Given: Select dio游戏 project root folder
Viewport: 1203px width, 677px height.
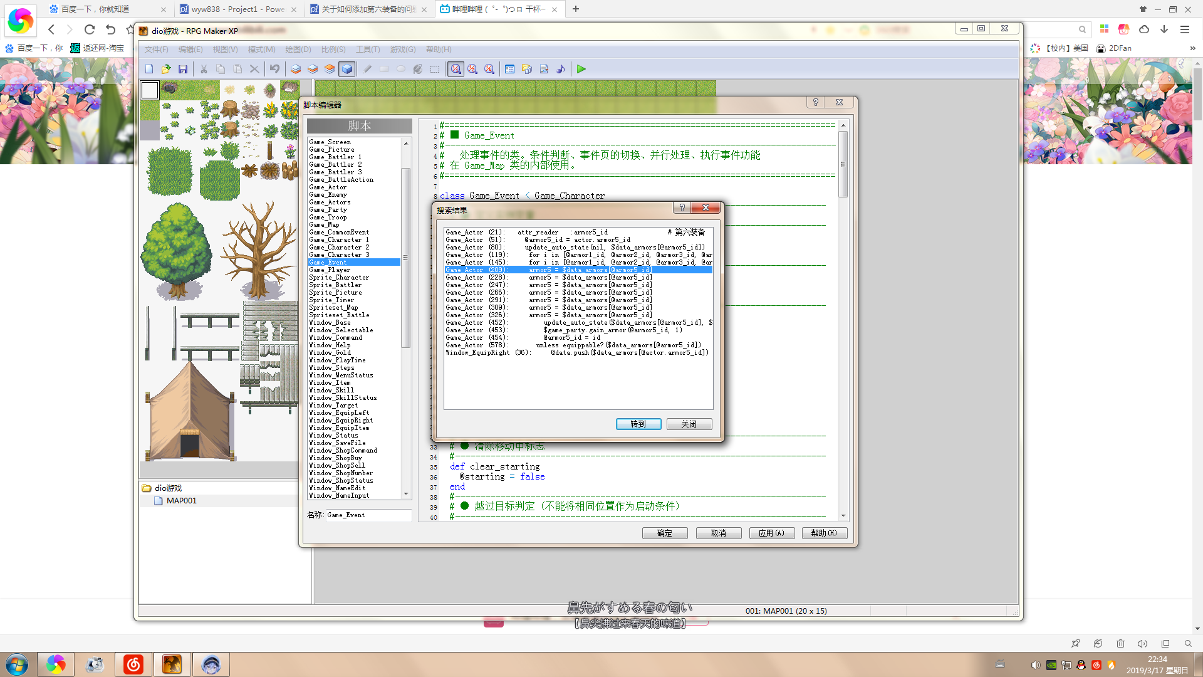Looking at the screenshot, I should (167, 488).
